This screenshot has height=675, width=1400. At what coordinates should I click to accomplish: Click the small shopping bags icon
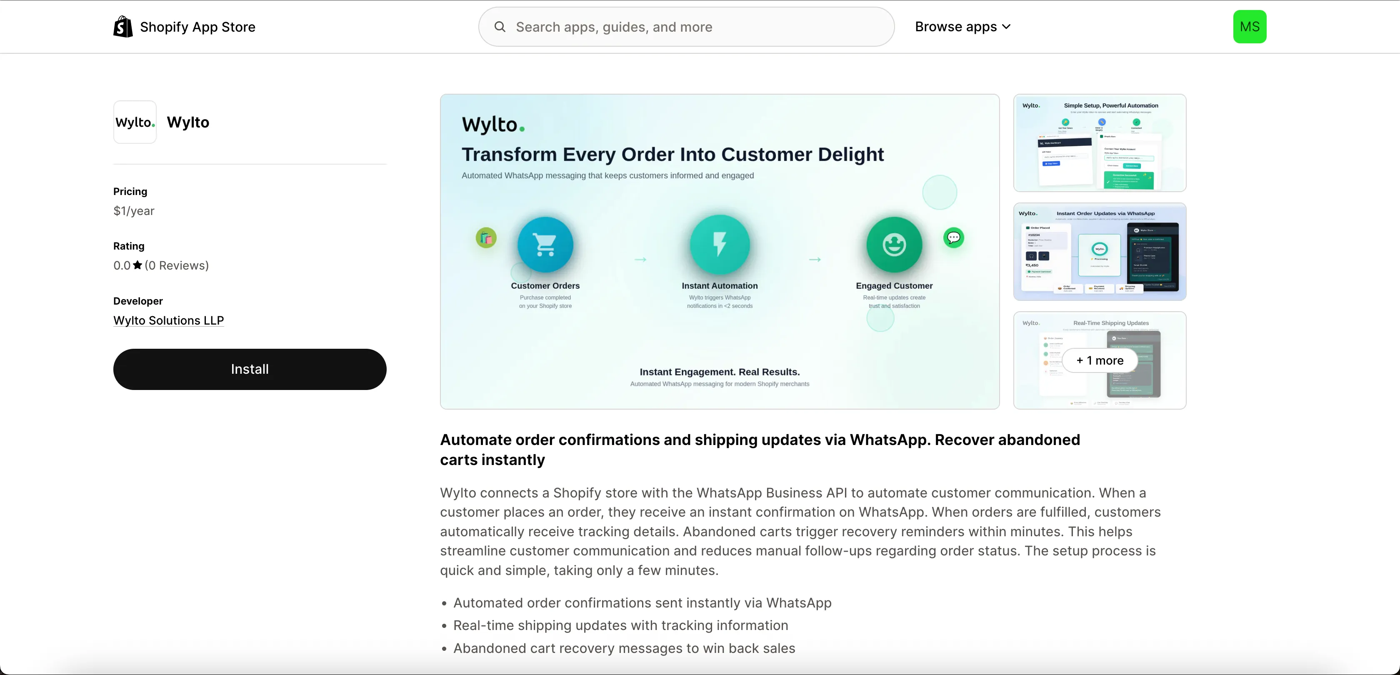486,237
